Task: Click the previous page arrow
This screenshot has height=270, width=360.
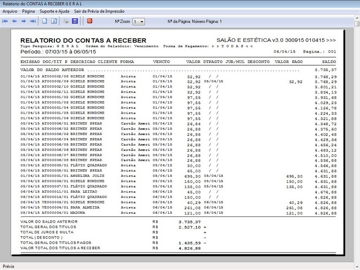Action: point(14,21)
